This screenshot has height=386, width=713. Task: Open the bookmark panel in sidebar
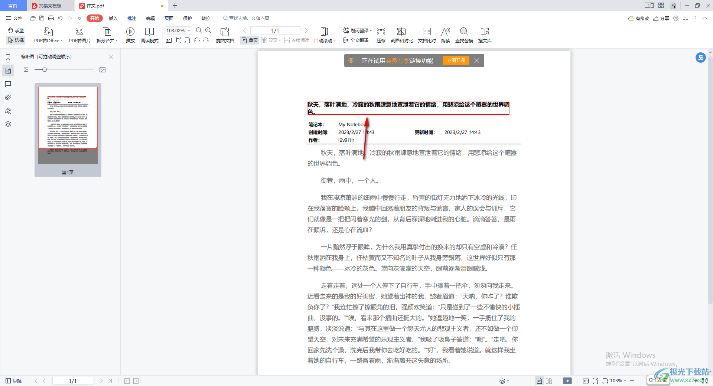point(8,57)
